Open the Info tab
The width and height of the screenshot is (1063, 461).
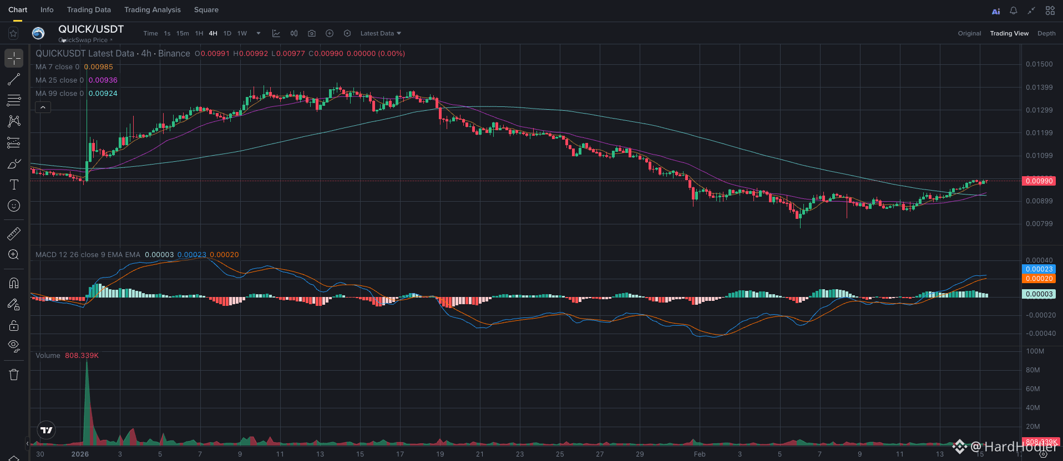[x=47, y=10]
